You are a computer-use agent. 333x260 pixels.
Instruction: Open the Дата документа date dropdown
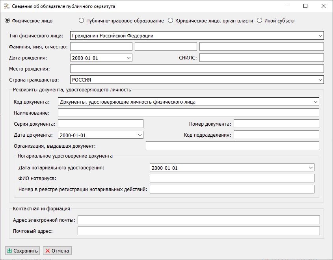coord(140,135)
